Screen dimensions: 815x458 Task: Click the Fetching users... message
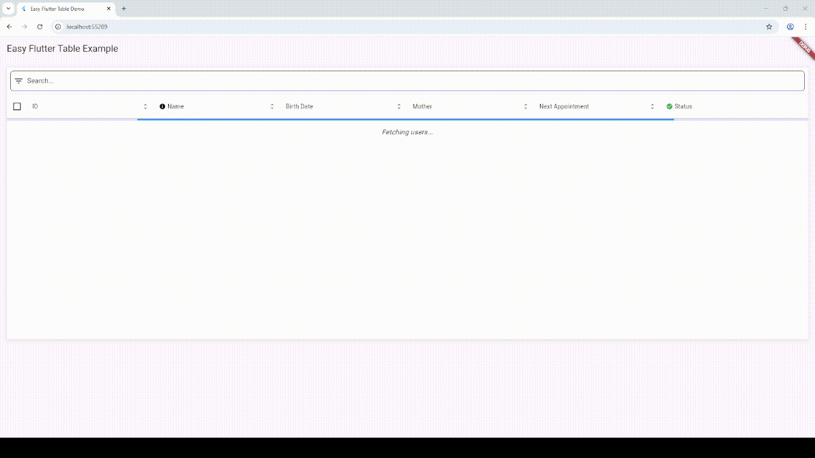tap(407, 132)
